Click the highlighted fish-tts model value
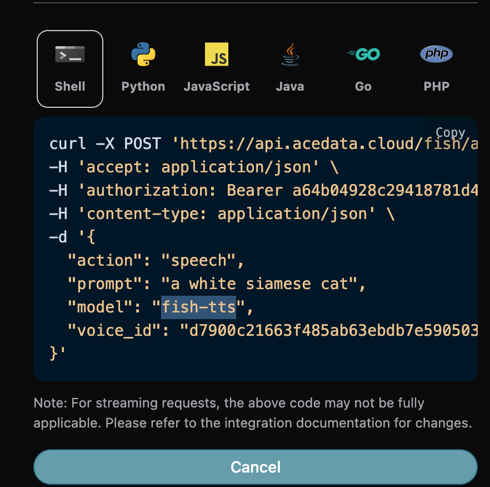This screenshot has width=490, height=487. pos(198,307)
